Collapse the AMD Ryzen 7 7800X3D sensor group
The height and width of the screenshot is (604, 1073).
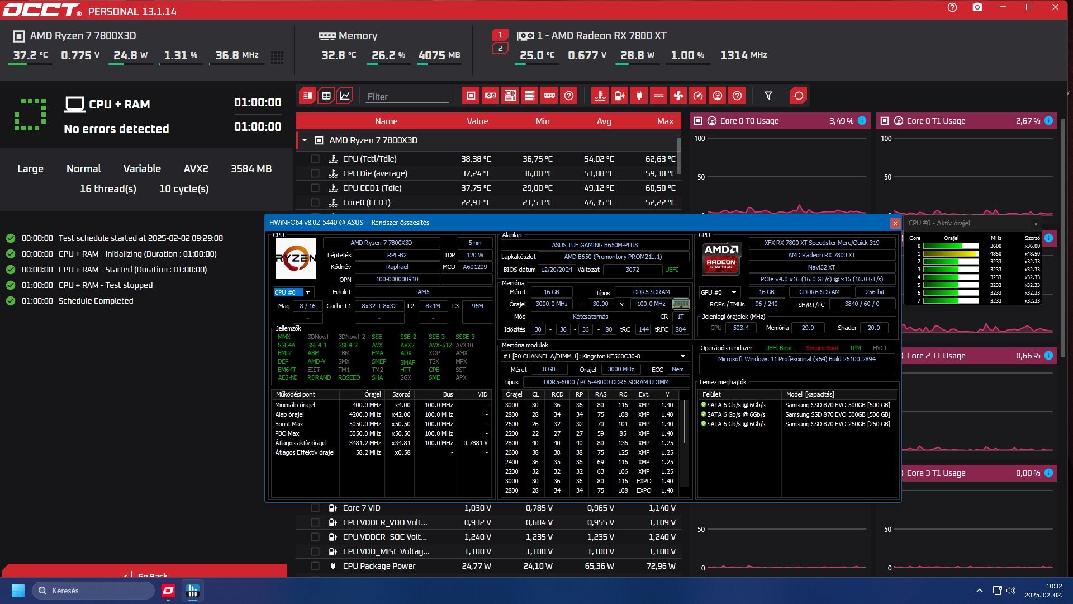(x=305, y=140)
